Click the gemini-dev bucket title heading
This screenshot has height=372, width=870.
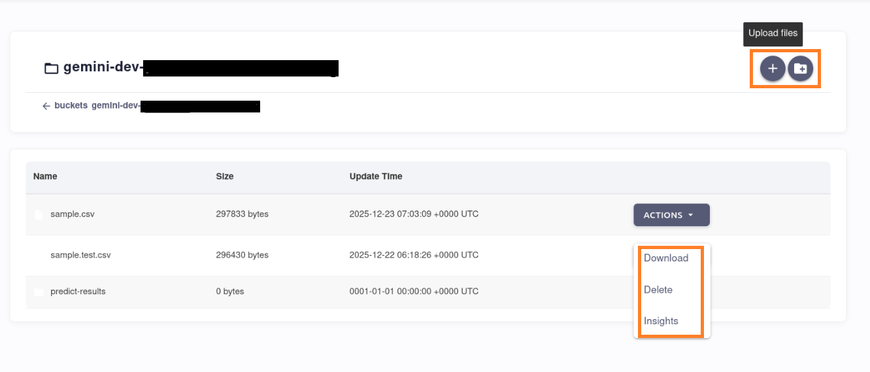(x=103, y=68)
